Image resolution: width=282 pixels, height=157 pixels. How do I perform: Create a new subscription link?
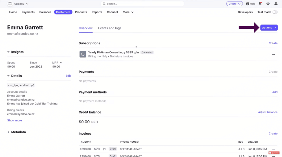click(x=273, y=43)
